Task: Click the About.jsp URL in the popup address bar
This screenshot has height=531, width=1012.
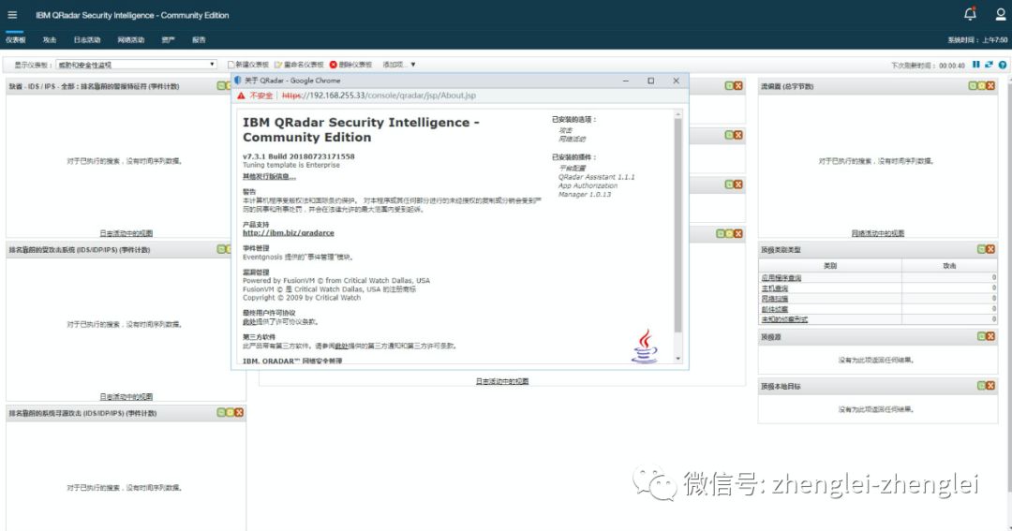Action: click(x=379, y=96)
